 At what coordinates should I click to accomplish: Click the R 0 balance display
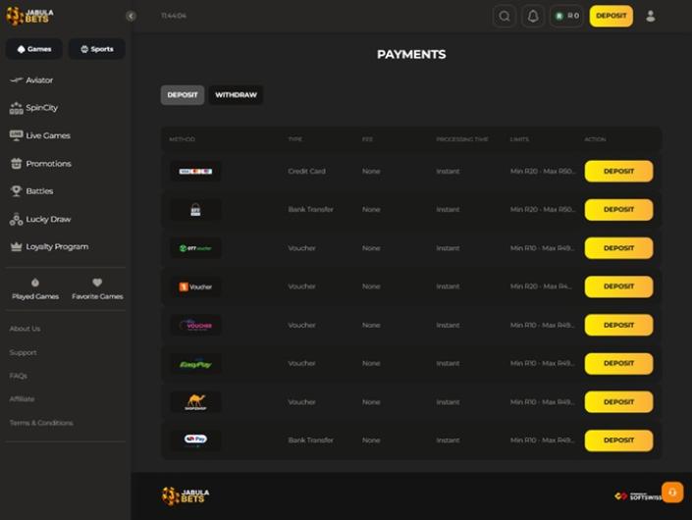567,16
